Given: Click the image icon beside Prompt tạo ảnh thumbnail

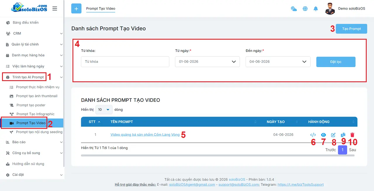Looking at the screenshot, I should (x=11, y=96).
